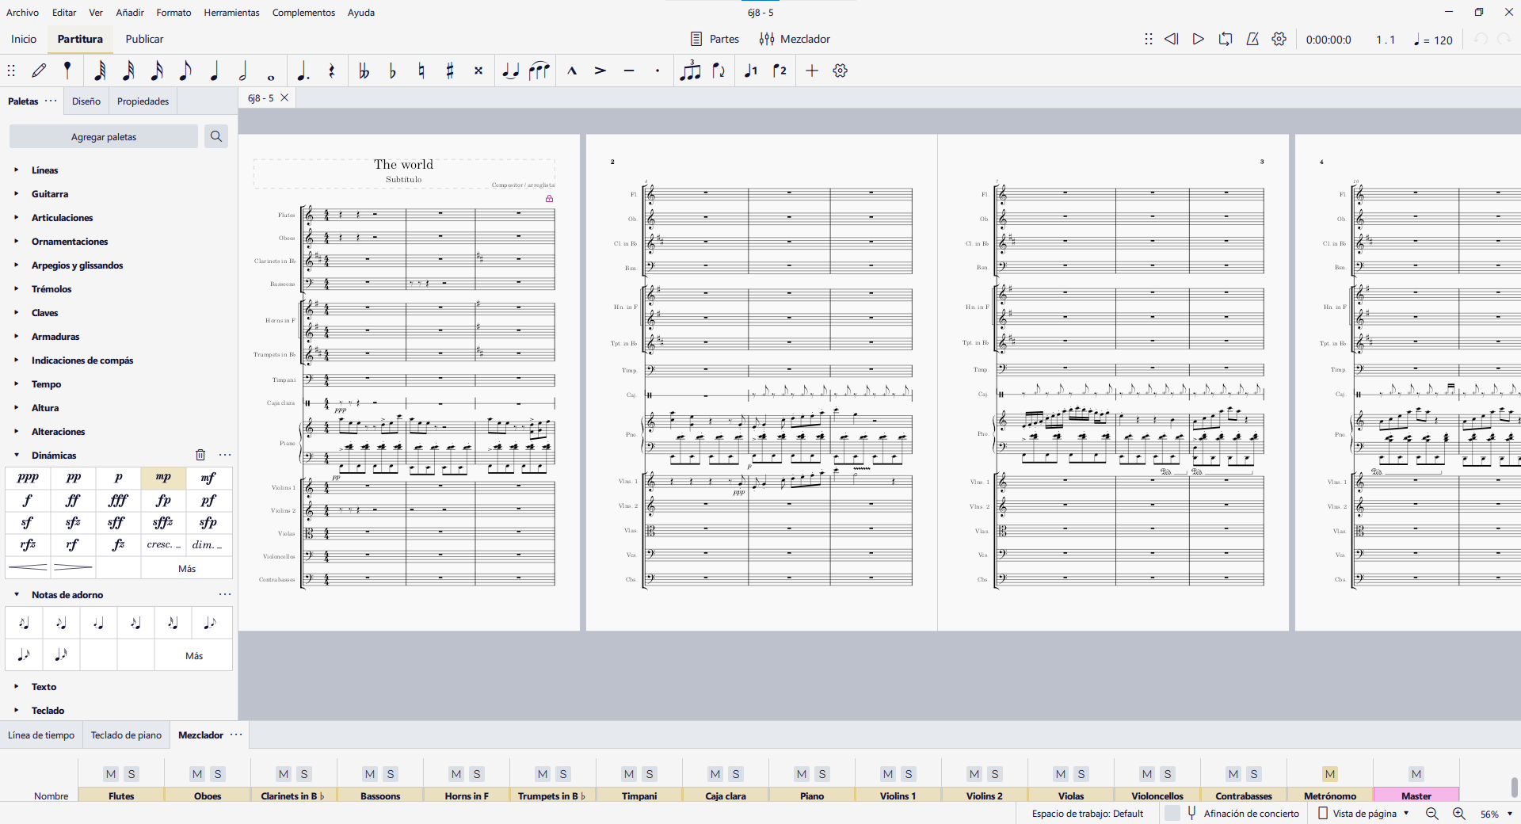This screenshot has height=824, width=1521.
Task: Add a slur
Action: point(539,71)
